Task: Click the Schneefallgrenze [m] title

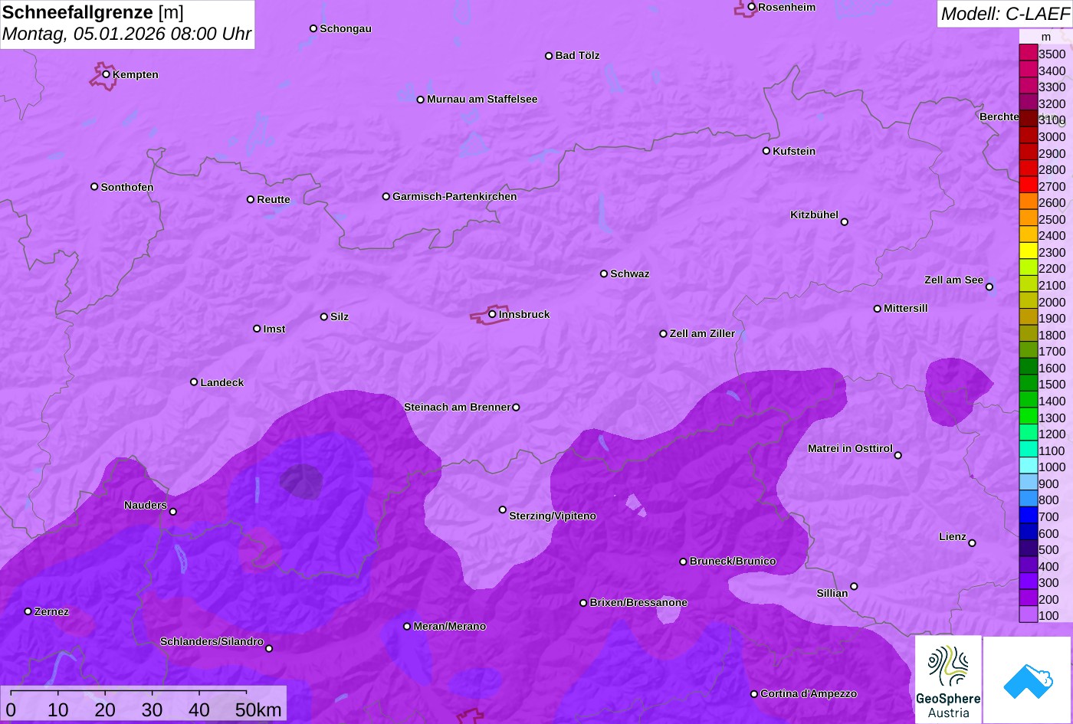Action: click(x=93, y=12)
